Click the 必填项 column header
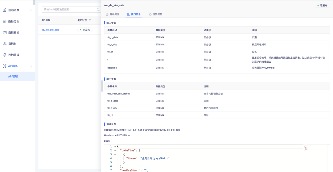 coord(207,30)
